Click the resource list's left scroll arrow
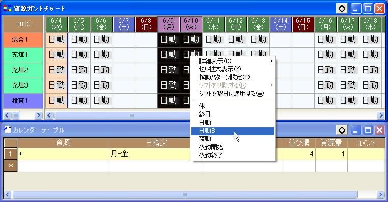This screenshot has height=202, width=388. pyautogui.click(x=7, y=115)
